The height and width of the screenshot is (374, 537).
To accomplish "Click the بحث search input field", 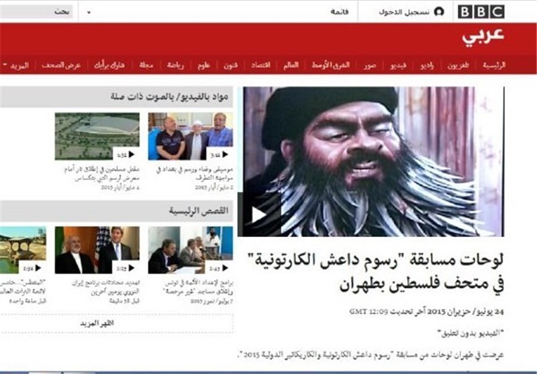I will pos(36,12).
